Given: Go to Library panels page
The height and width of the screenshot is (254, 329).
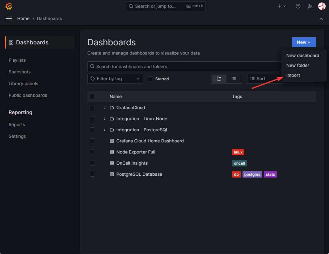Looking at the screenshot, I should point(23,84).
